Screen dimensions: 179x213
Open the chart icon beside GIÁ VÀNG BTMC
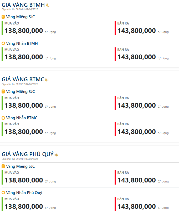[x=47, y=80]
